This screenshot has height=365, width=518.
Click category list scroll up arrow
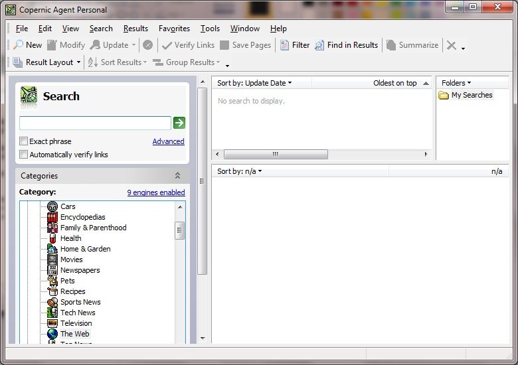tap(180, 207)
